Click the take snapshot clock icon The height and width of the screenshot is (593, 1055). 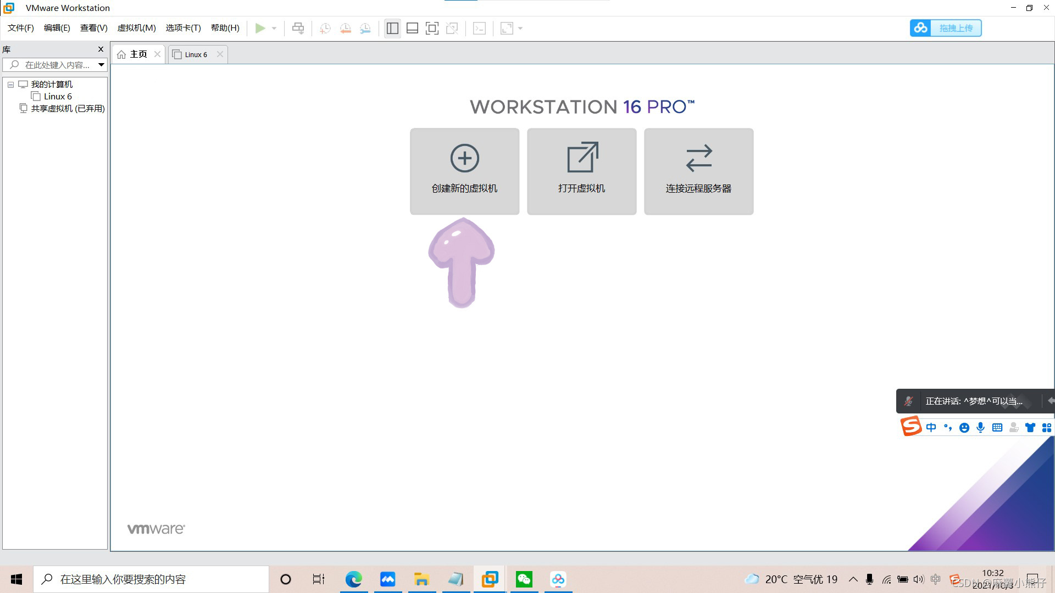(x=325, y=29)
